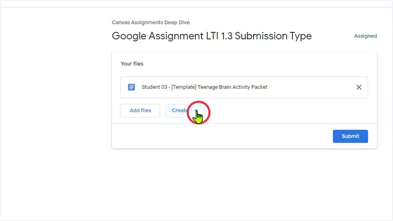Submit the assignment
Image resolution: width=393 pixels, height=221 pixels.
tap(350, 136)
